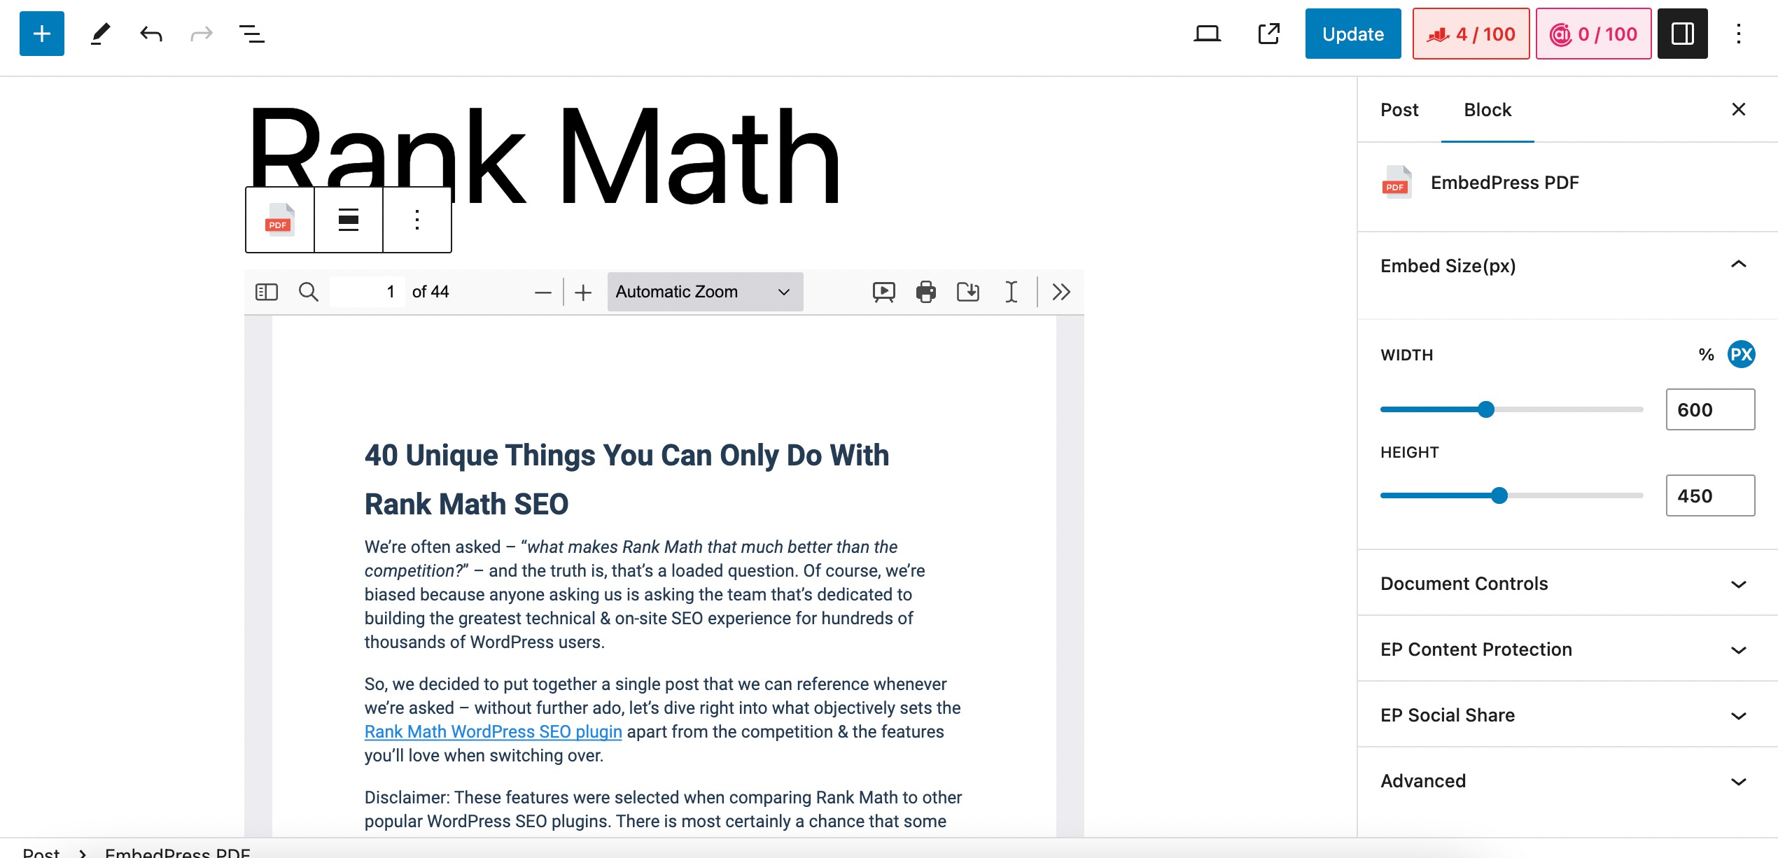This screenshot has height=858, width=1778.
Task: Open the Rank Math WordPress SEO plugin link
Action: pyautogui.click(x=493, y=731)
